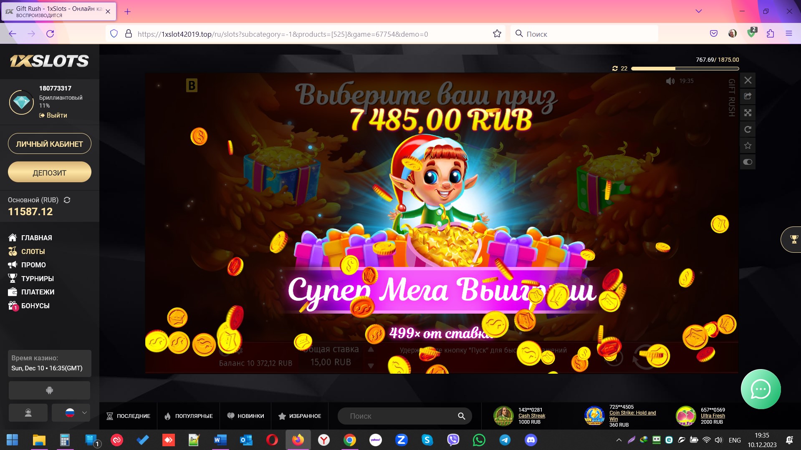Click the address bar URL
The width and height of the screenshot is (801, 450).
283,34
